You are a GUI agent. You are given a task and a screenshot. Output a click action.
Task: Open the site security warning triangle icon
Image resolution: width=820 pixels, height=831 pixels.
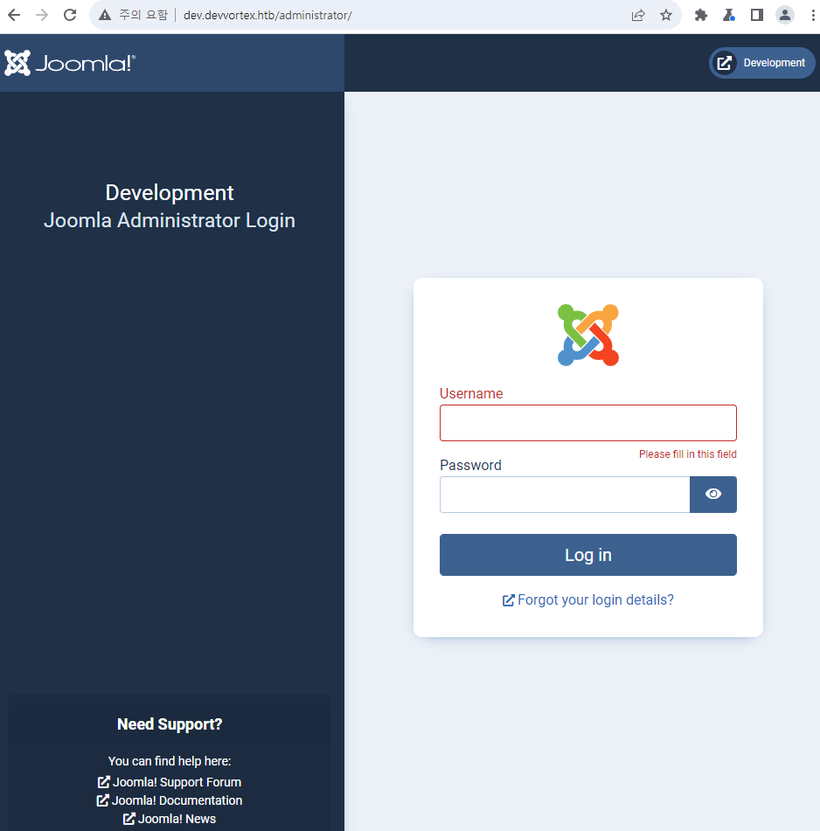(105, 16)
